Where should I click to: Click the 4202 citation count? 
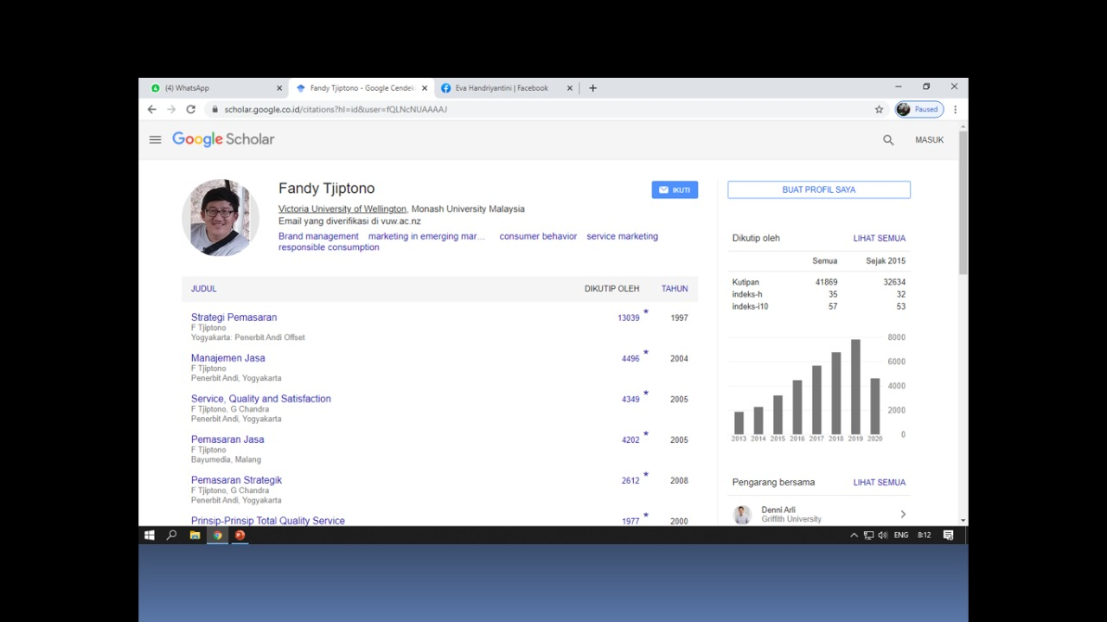(x=630, y=440)
